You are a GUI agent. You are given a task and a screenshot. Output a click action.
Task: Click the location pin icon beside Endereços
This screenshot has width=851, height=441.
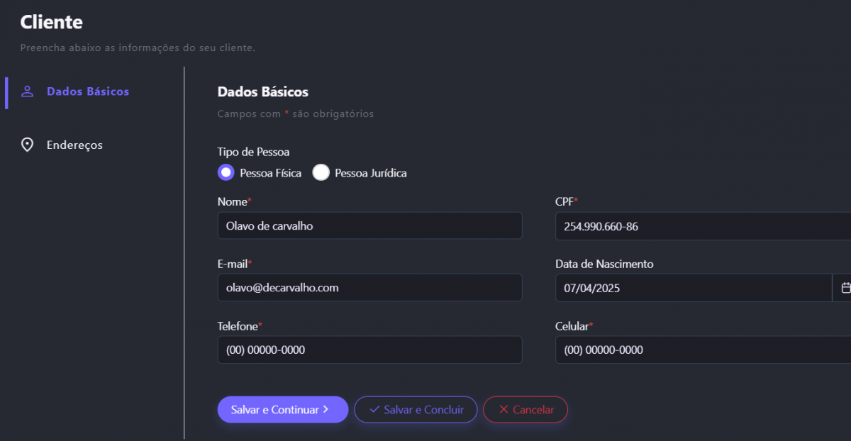tap(28, 145)
